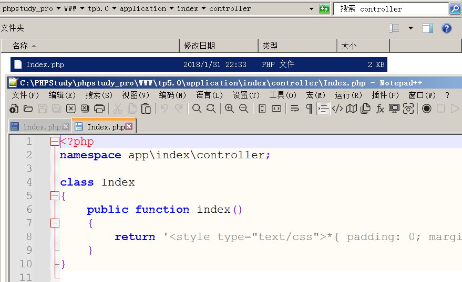Click the Stop recording square icon
The width and height of the screenshot is (462, 282).
(441, 109)
